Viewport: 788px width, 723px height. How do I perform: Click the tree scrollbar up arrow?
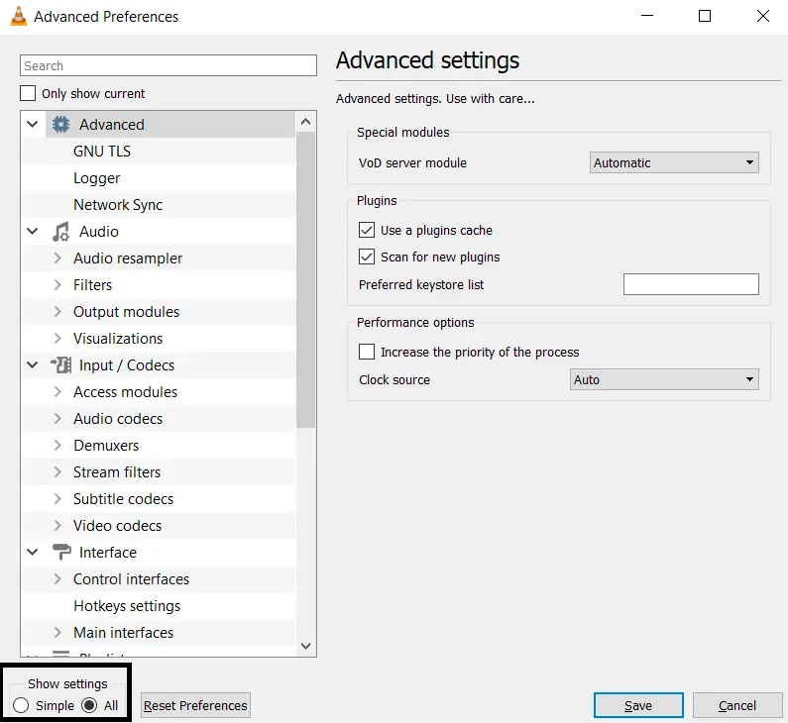[x=305, y=122]
